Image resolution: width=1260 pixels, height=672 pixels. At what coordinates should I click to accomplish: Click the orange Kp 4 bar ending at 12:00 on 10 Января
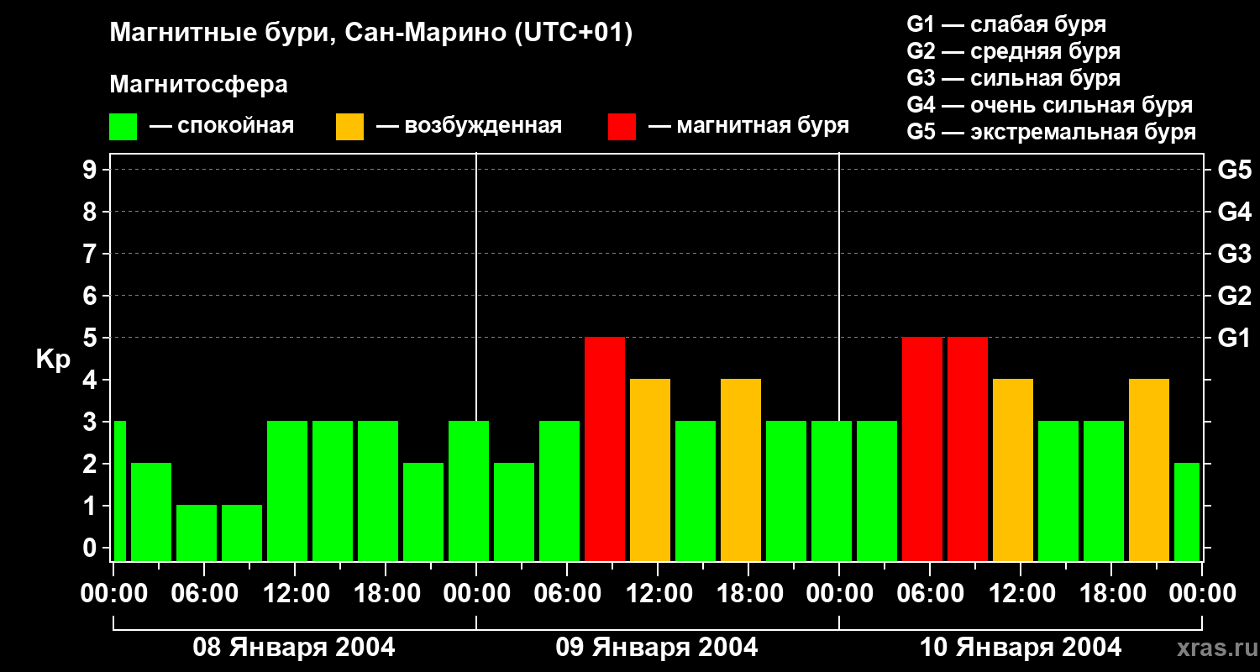tap(1013, 470)
